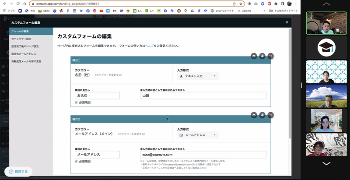The width and height of the screenshot is (350, 180).
Task: Select 送信先メールアドレス from the sidebar
Action: click(24, 53)
